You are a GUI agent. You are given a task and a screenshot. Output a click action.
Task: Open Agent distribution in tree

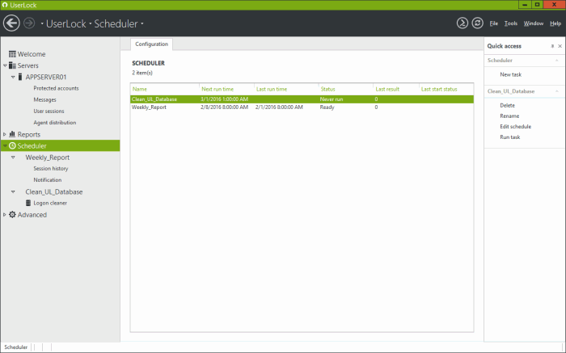tap(55, 123)
